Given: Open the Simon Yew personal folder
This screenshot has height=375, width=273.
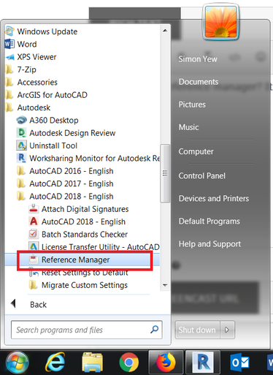Looking at the screenshot, I should click(198, 58).
